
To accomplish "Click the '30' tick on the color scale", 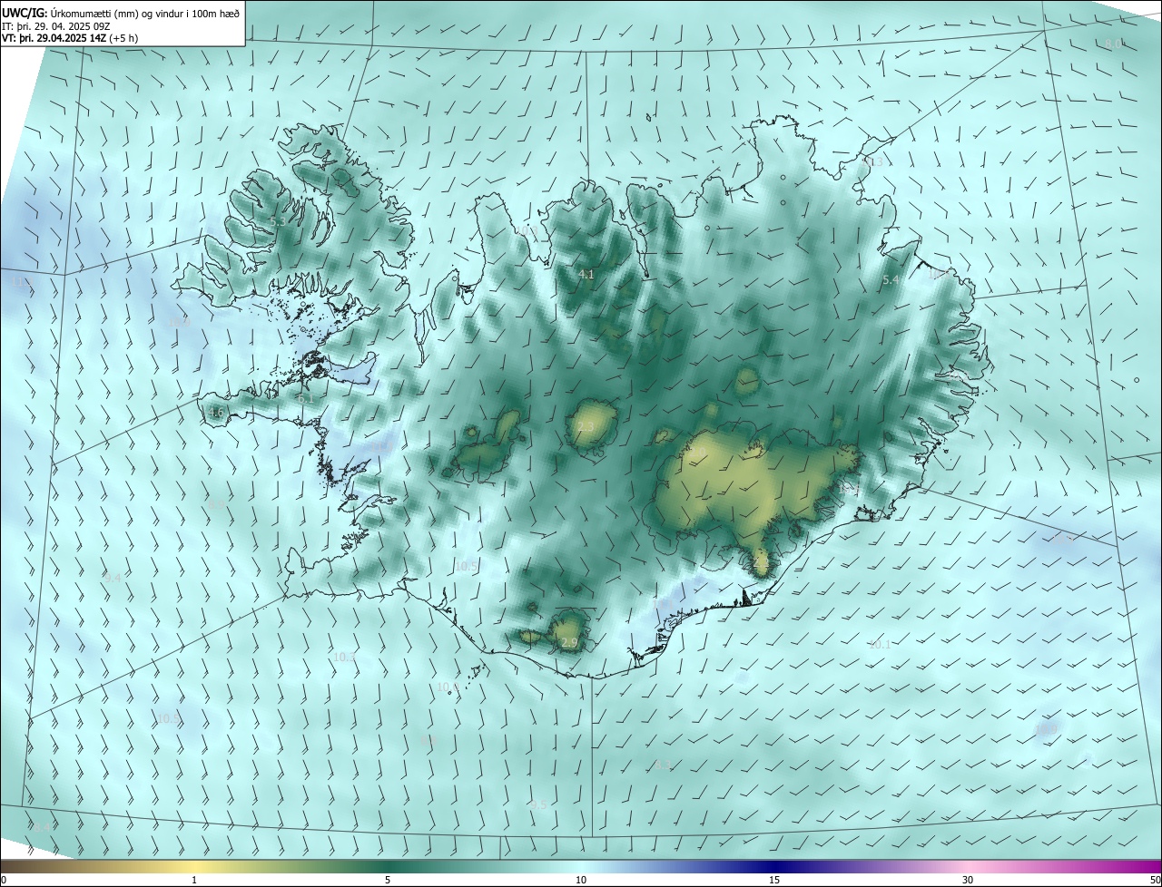I will 968,881.
